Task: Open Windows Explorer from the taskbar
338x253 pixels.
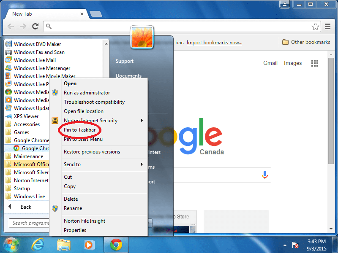Action: click(x=64, y=245)
